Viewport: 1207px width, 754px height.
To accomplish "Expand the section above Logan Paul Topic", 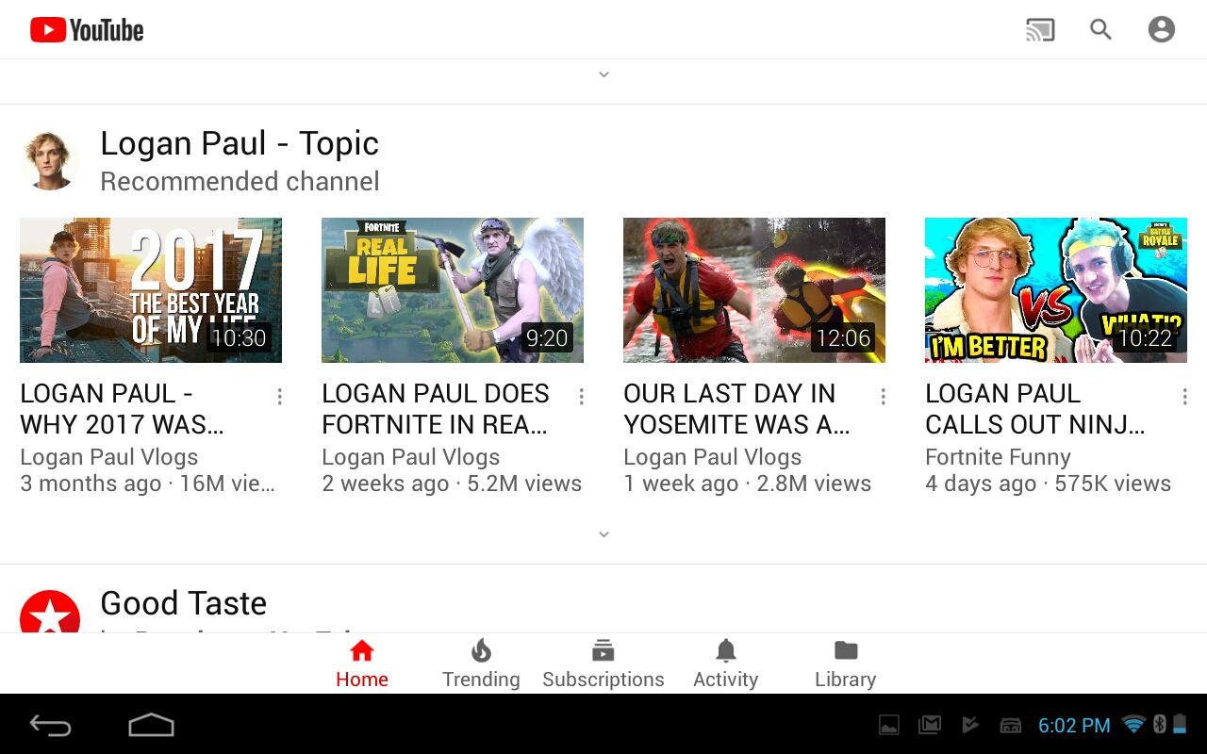I will 604,74.
